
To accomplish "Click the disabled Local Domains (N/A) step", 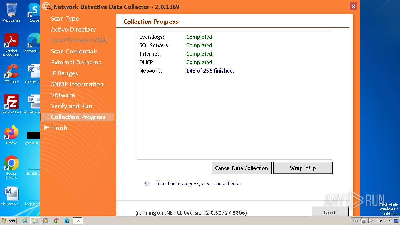I will 79,40.
